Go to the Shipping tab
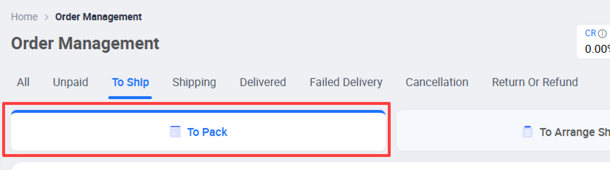The width and height of the screenshot is (610, 170). pyautogui.click(x=194, y=82)
